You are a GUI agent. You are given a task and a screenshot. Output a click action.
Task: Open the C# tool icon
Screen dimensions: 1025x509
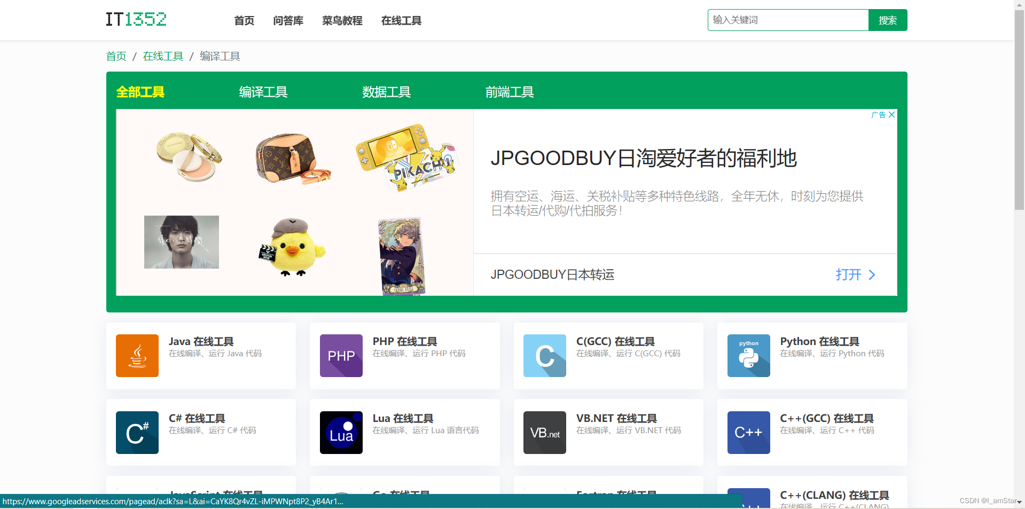137,433
